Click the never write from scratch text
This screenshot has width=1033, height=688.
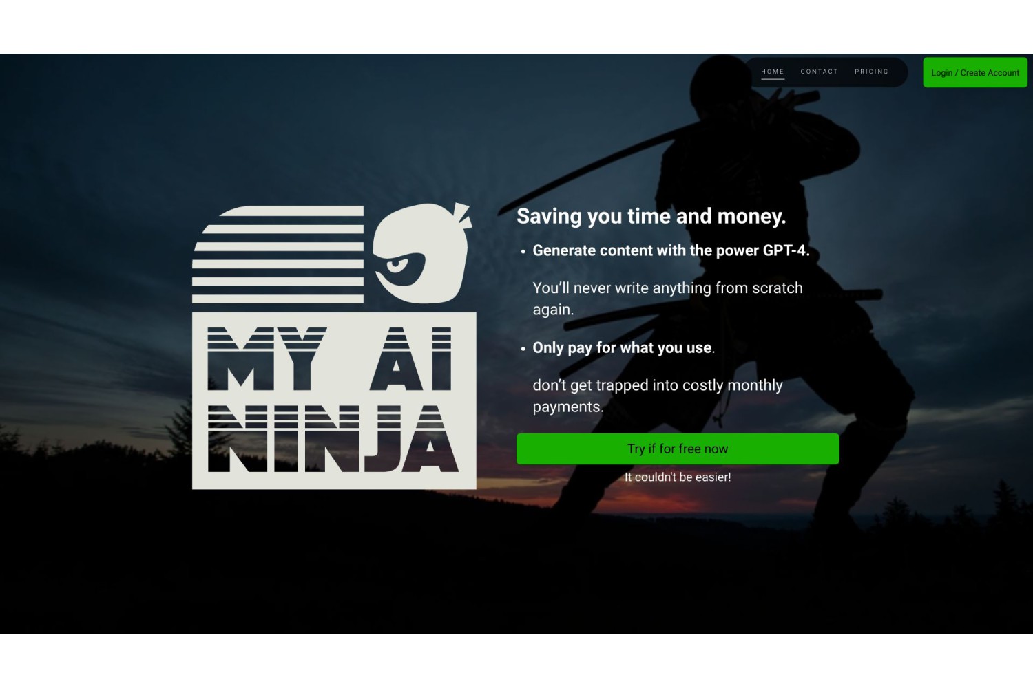pos(667,299)
